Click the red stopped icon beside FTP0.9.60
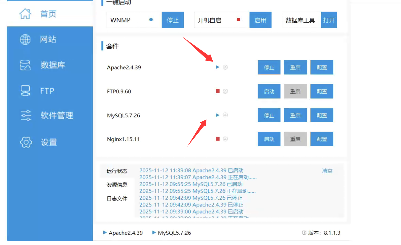The width and height of the screenshot is (401, 245). (x=218, y=91)
